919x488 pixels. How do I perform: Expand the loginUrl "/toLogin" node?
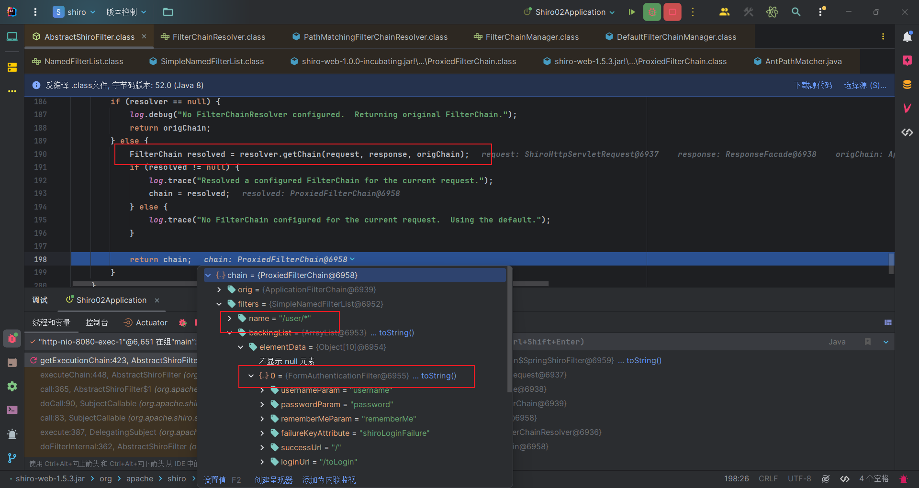point(262,462)
